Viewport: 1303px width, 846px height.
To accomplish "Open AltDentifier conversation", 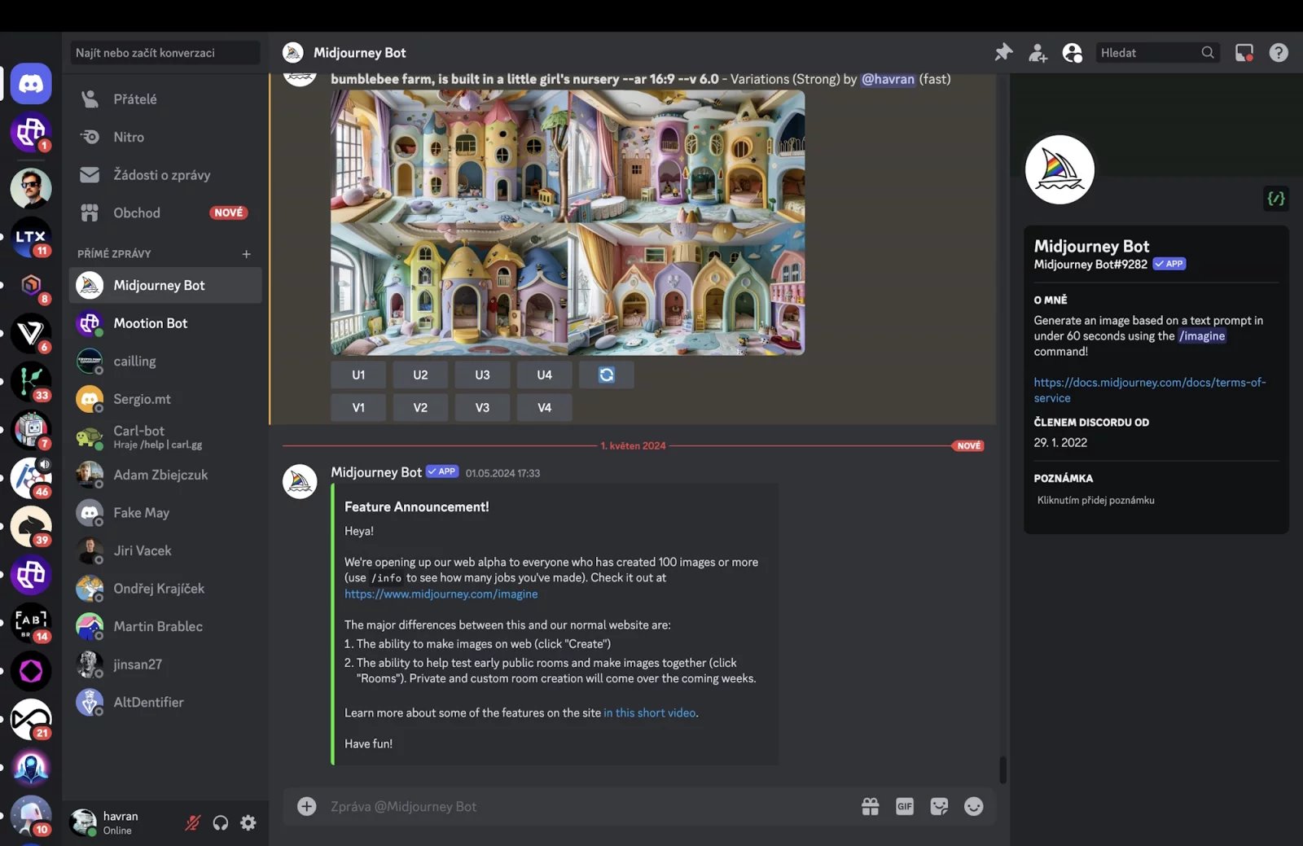I will pos(165,702).
